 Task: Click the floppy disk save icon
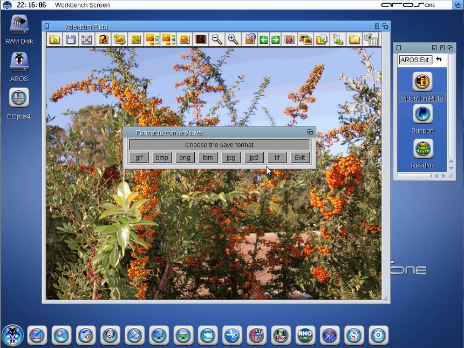[x=71, y=39]
